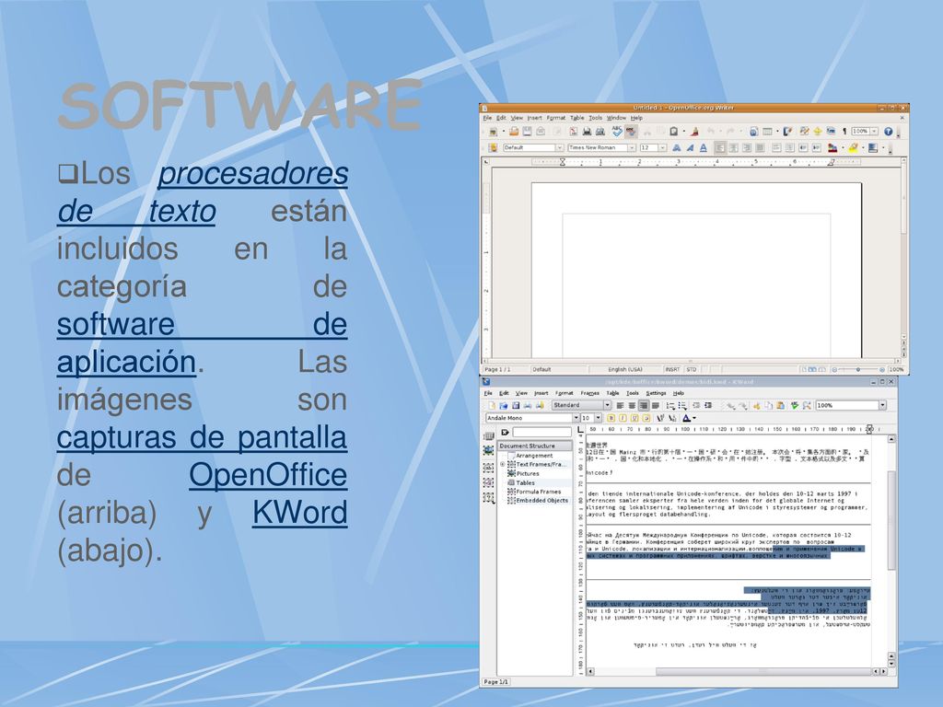Click KWord horizontal scrollbar
This screenshot has width=943, height=707.
[738, 671]
